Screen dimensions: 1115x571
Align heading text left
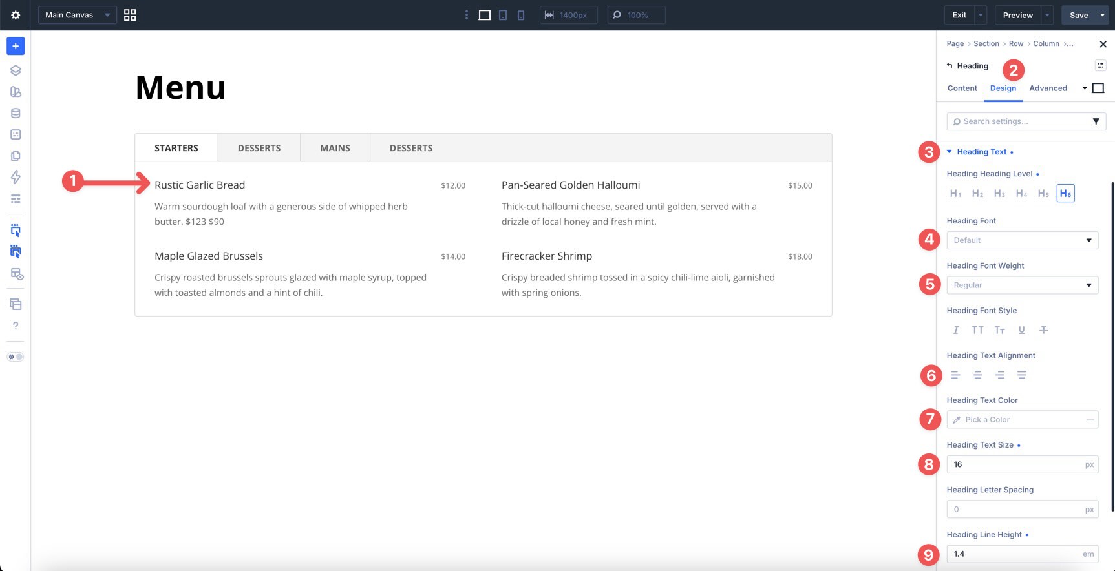click(x=955, y=375)
